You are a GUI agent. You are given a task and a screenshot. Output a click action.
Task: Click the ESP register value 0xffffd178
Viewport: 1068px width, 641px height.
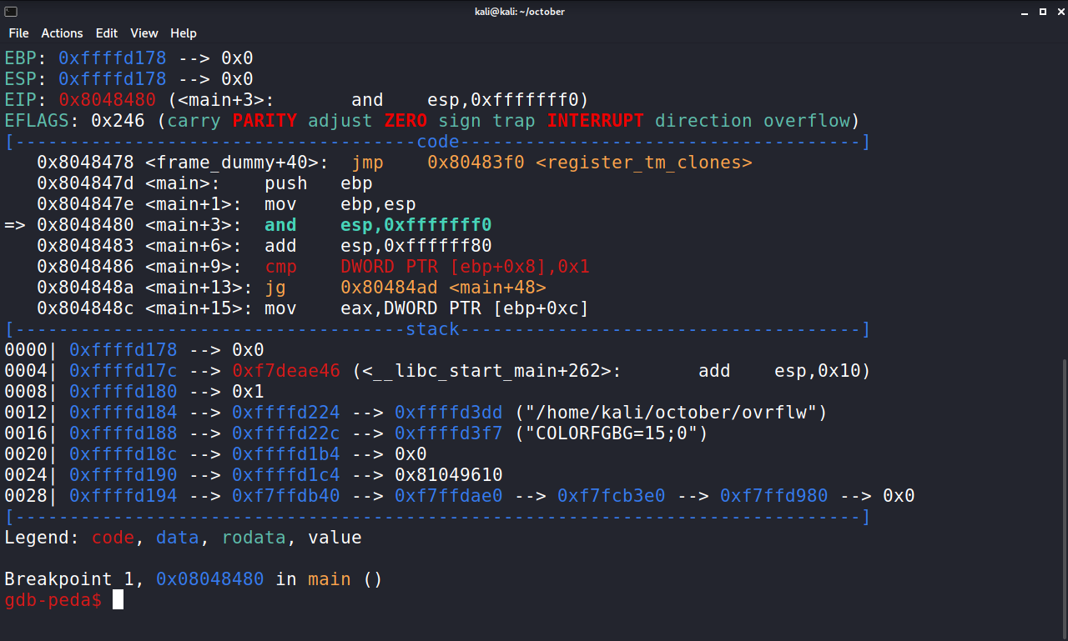[113, 79]
